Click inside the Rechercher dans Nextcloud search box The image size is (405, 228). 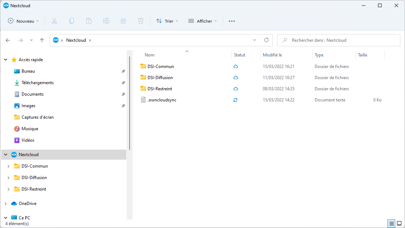click(x=338, y=40)
